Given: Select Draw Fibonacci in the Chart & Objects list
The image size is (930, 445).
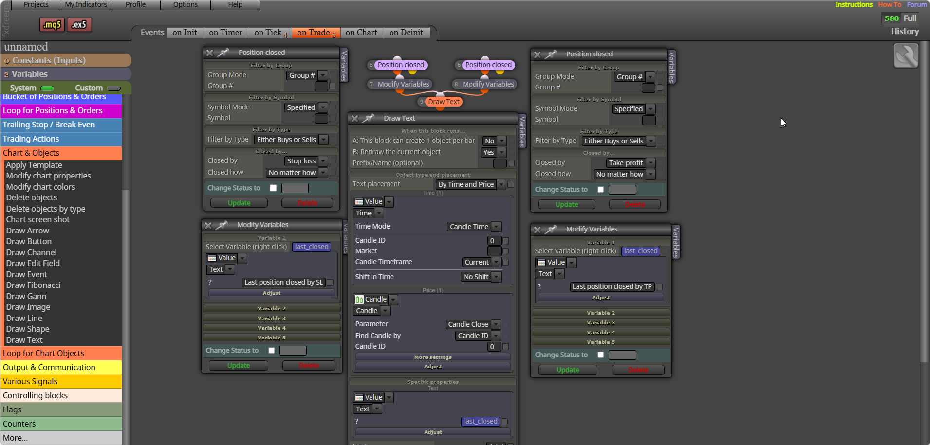Looking at the screenshot, I should (34, 285).
